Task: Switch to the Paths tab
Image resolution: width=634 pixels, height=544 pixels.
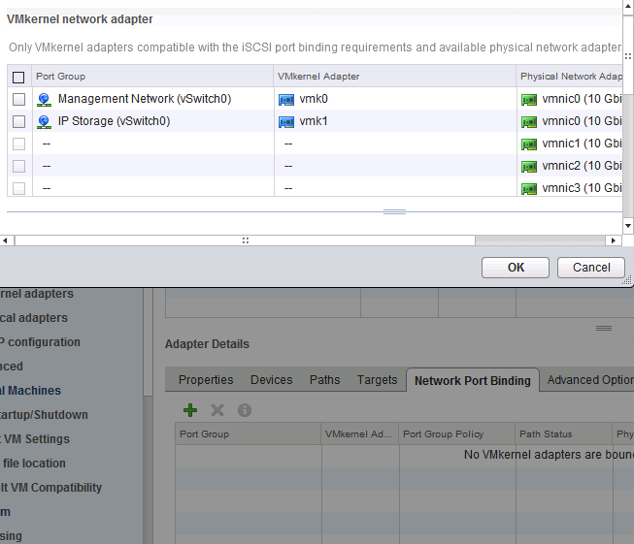Action: 324,380
